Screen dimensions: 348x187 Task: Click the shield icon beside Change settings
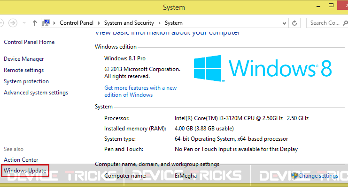click(294, 176)
